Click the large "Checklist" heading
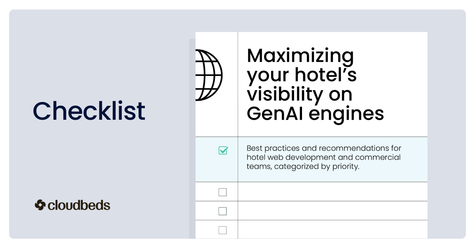 click(89, 111)
